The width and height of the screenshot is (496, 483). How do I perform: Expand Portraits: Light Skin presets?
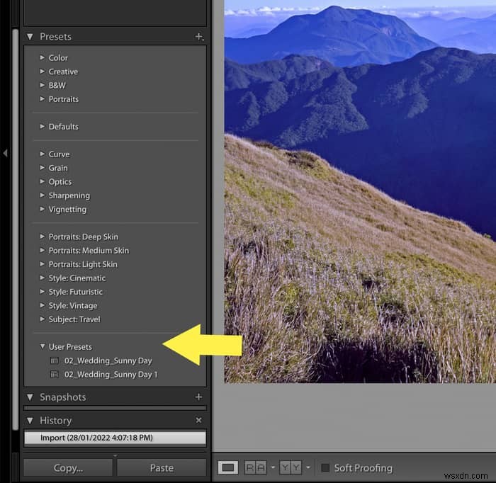[42, 264]
